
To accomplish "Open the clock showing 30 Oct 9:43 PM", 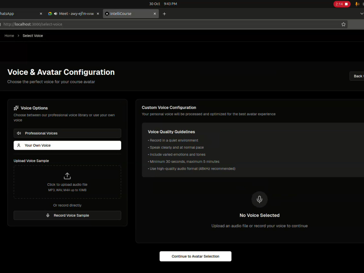I will [x=163, y=4].
